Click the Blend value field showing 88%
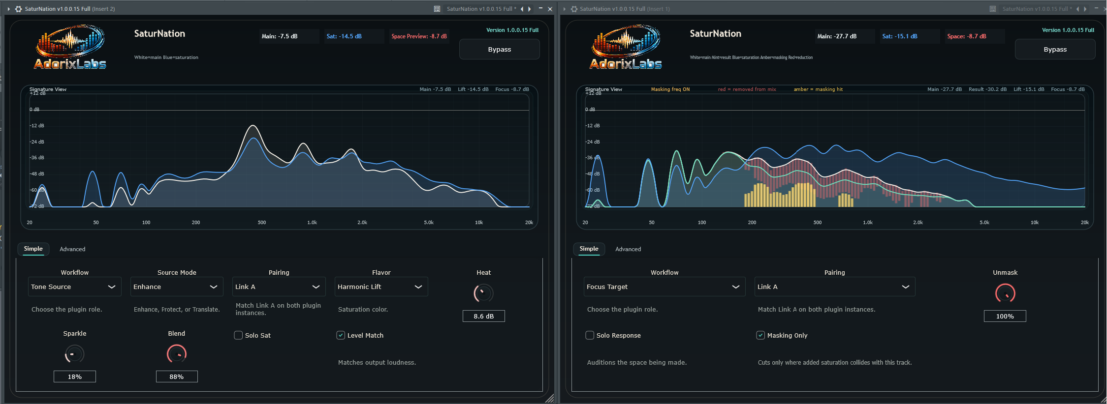 177,376
